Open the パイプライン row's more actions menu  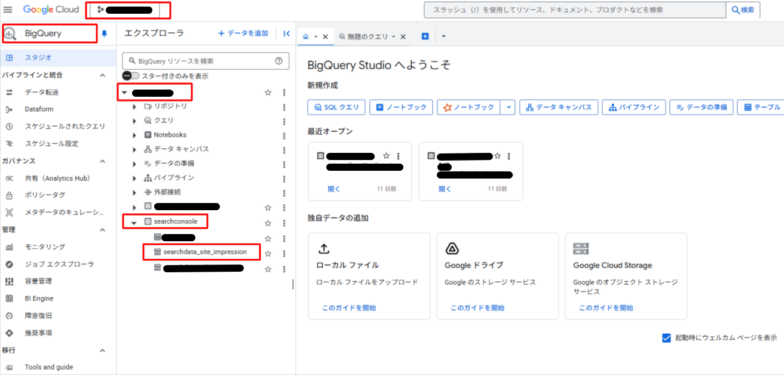(284, 178)
